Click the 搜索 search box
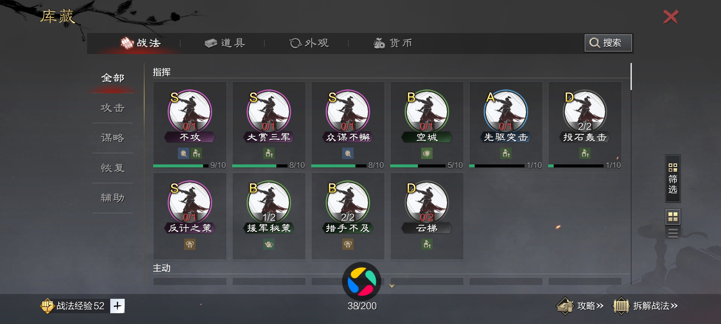 pos(608,43)
